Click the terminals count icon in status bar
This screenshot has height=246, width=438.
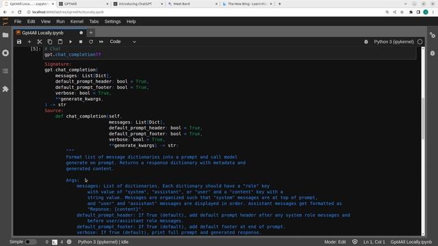(55, 242)
